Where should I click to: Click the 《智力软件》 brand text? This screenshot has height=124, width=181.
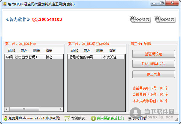(18, 20)
